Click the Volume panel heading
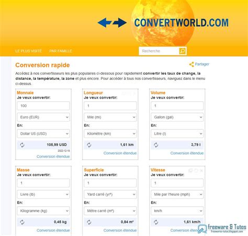The width and height of the screenshot is (248, 236). point(158,92)
